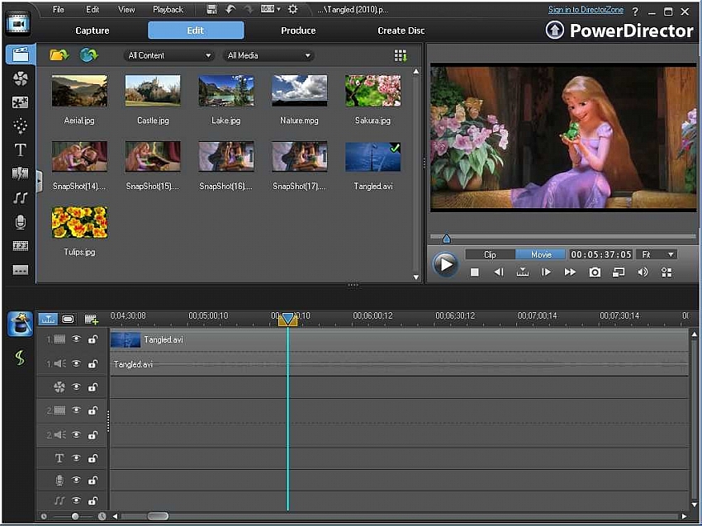
Task: Open the Particle Room icon
Action: click(20, 126)
